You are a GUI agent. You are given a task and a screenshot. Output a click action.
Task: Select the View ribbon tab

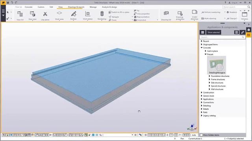(60, 7)
